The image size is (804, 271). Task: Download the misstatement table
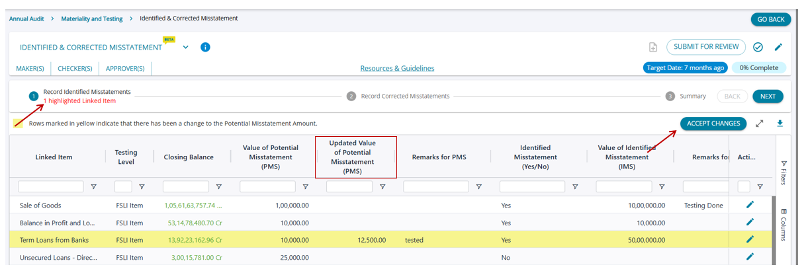click(780, 124)
